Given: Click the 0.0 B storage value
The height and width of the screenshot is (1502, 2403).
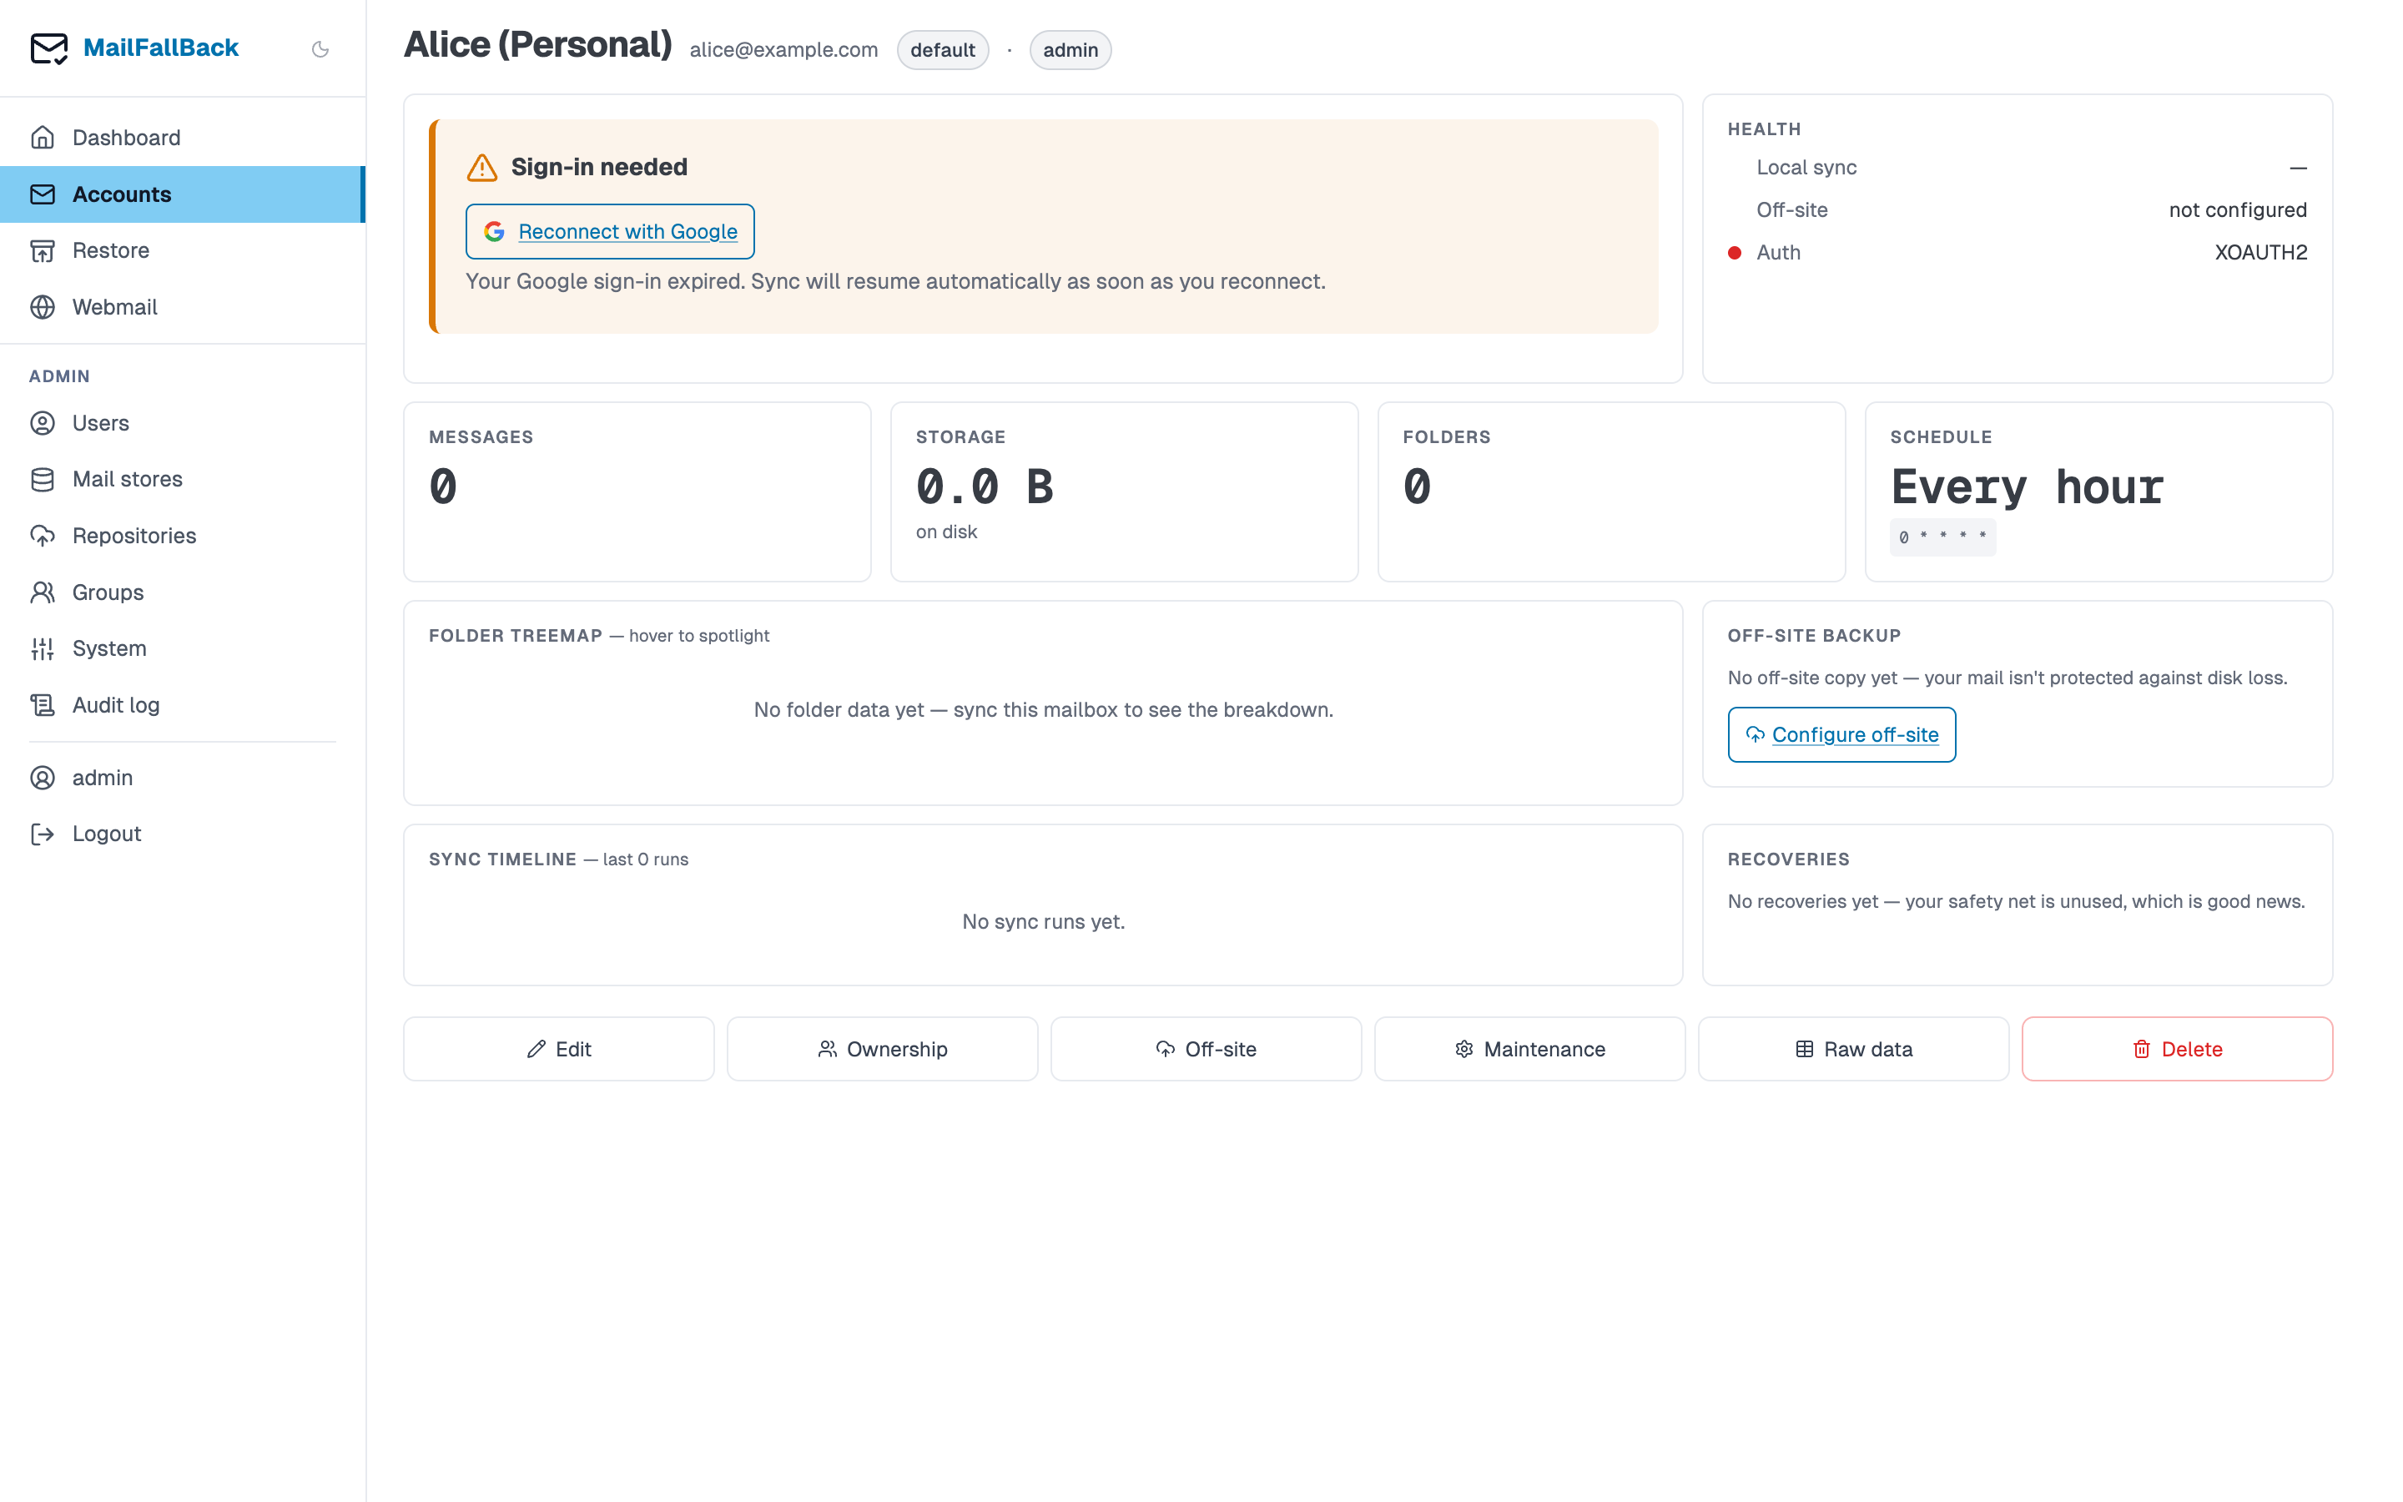Looking at the screenshot, I should click(984, 486).
